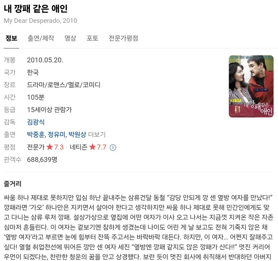Click the 전문가 7.3 rating score
This screenshot has height=261, width=278.
tap(59, 147)
